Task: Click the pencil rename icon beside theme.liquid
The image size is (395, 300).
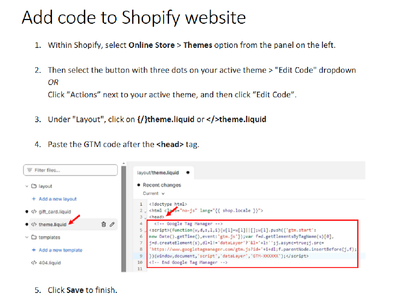Action: tap(112, 224)
